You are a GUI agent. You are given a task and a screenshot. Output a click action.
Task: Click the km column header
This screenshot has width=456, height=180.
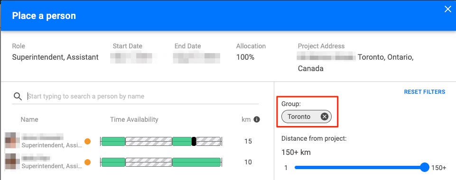tap(246, 119)
